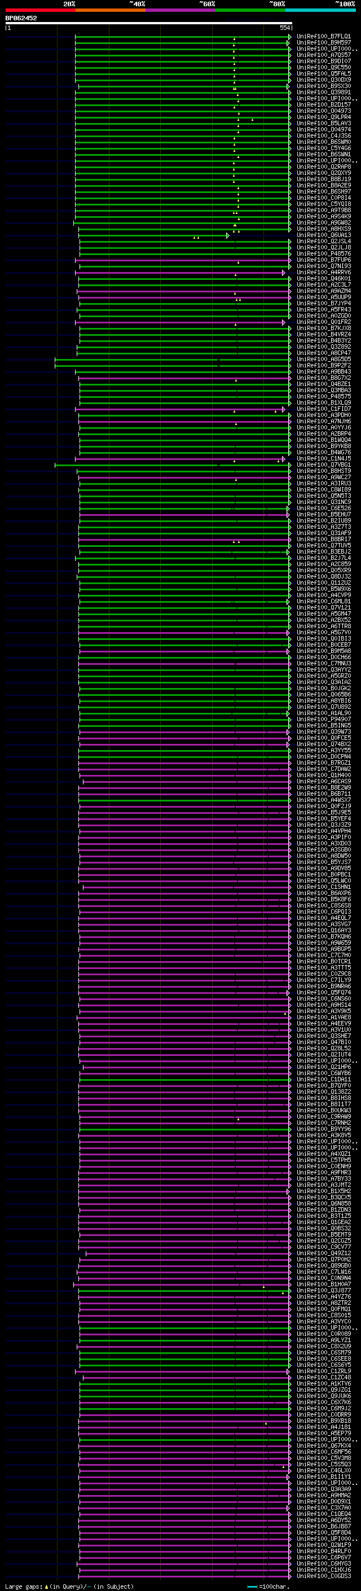Image resolution: width=361 pixels, height=1591 pixels.
Task: Click hit label UniRef100_Q7VBG1
Action: tap(323, 464)
